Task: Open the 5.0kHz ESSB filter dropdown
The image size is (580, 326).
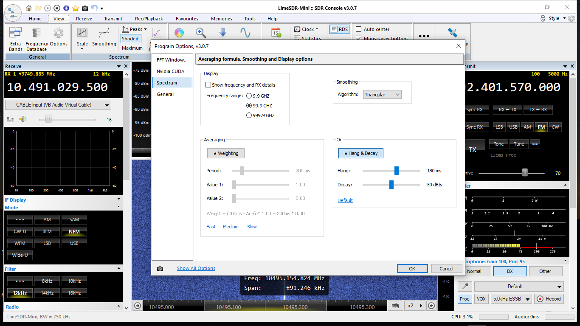Action: pyautogui.click(x=511, y=299)
